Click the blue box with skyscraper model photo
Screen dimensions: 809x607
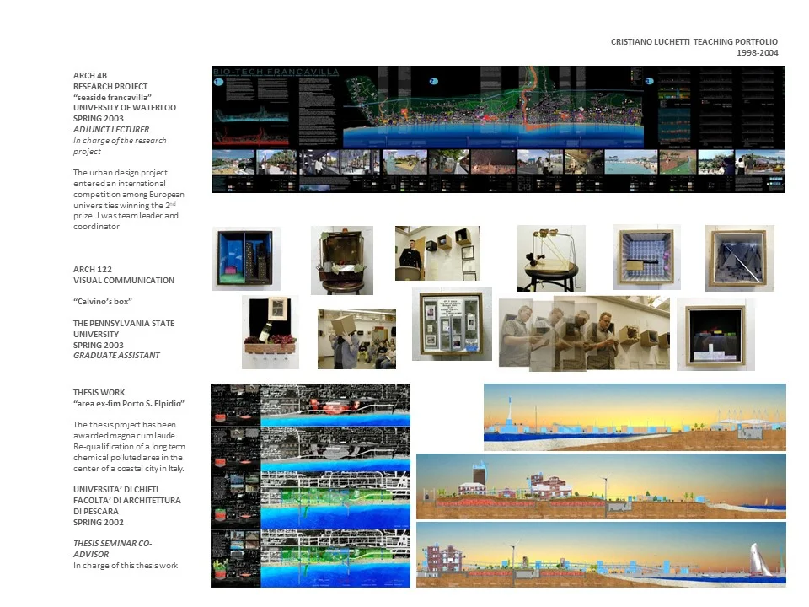246,259
